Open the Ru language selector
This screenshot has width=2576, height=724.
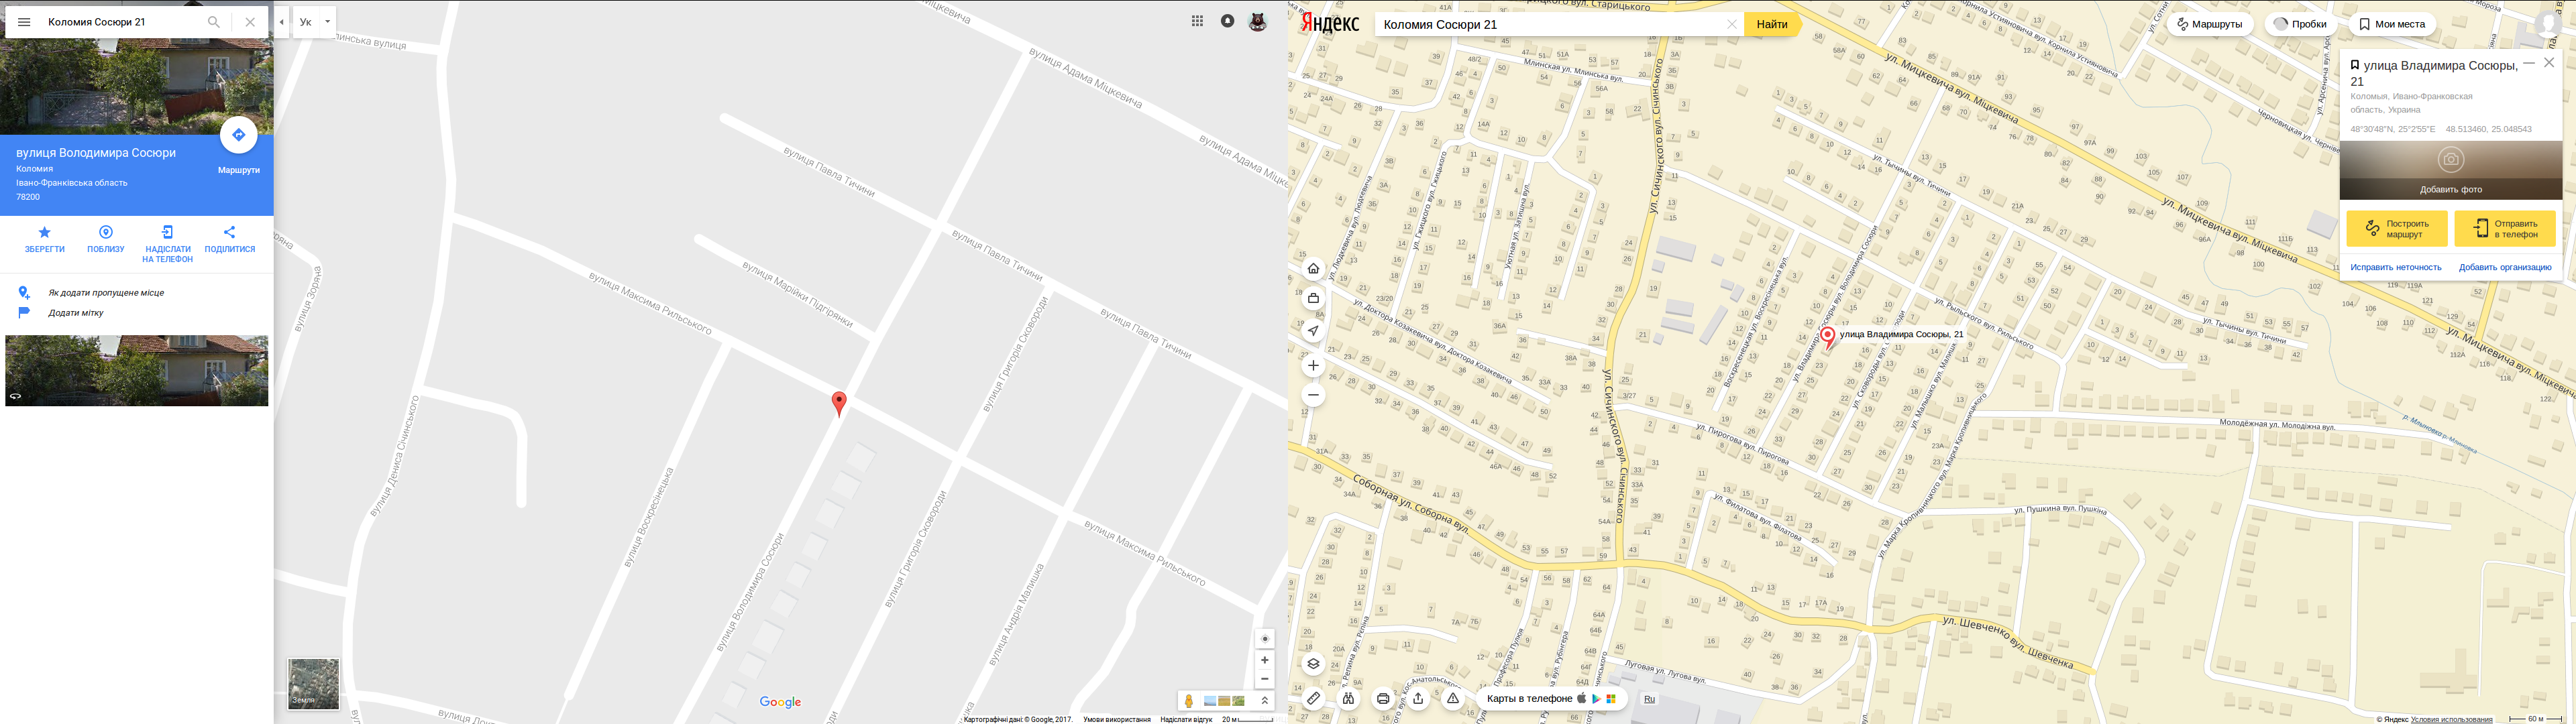pyautogui.click(x=1650, y=699)
